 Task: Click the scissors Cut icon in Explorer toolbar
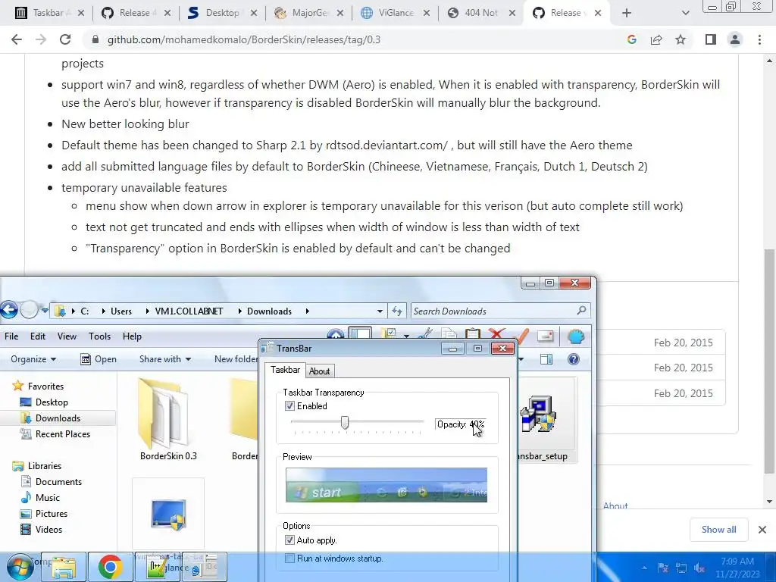(426, 334)
